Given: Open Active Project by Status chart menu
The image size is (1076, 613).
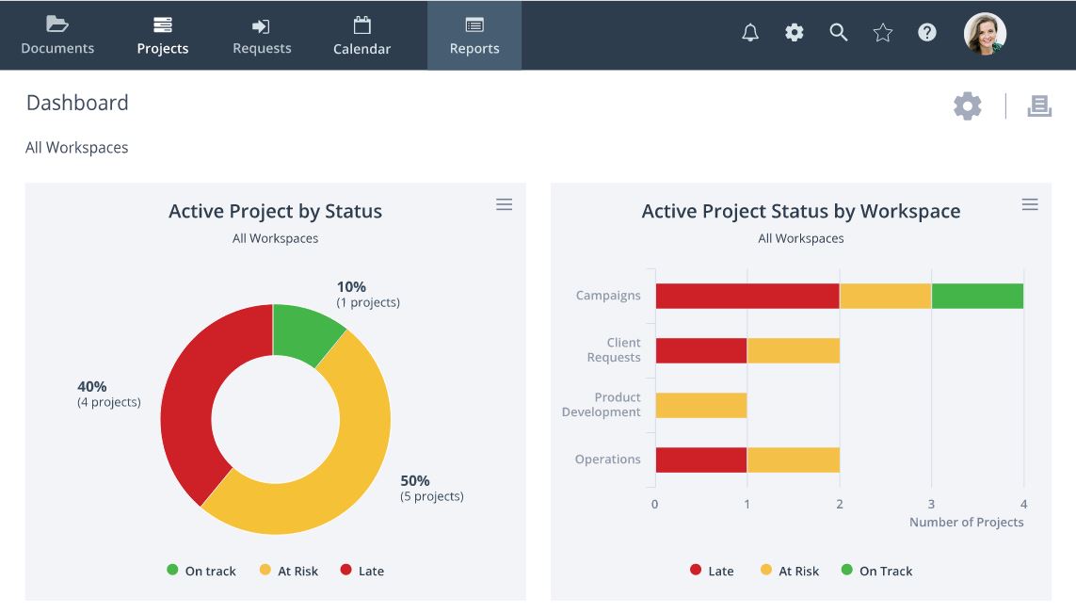Looking at the screenshot, I should click(x=505, y=204).
